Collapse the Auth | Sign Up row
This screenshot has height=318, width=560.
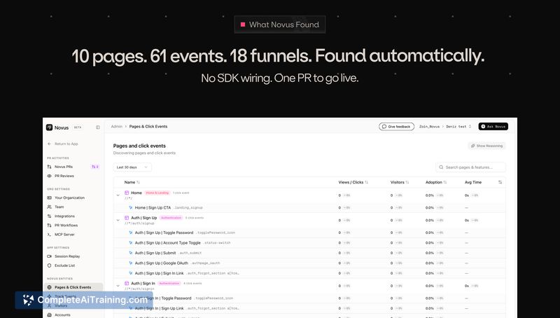118,221
